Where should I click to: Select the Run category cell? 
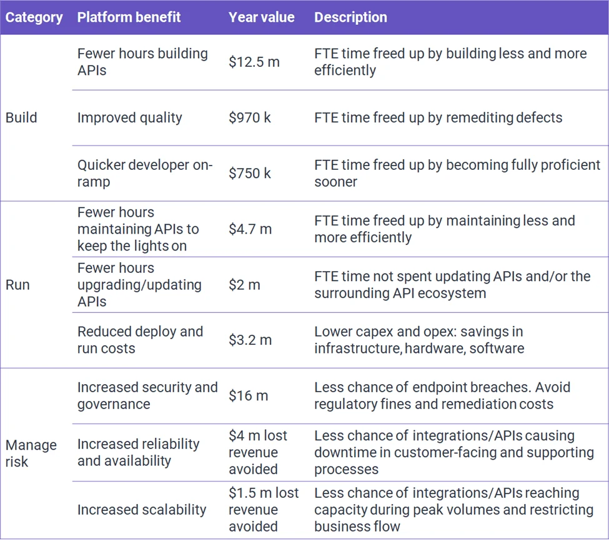click(x=17, y=285)
